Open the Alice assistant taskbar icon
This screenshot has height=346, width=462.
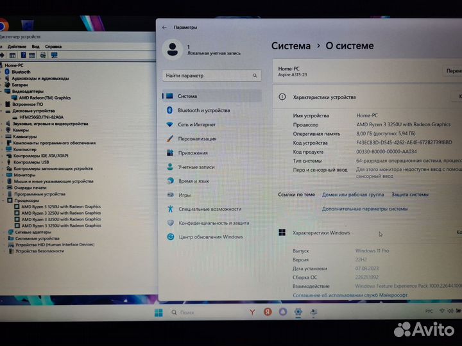pos(283,312)
